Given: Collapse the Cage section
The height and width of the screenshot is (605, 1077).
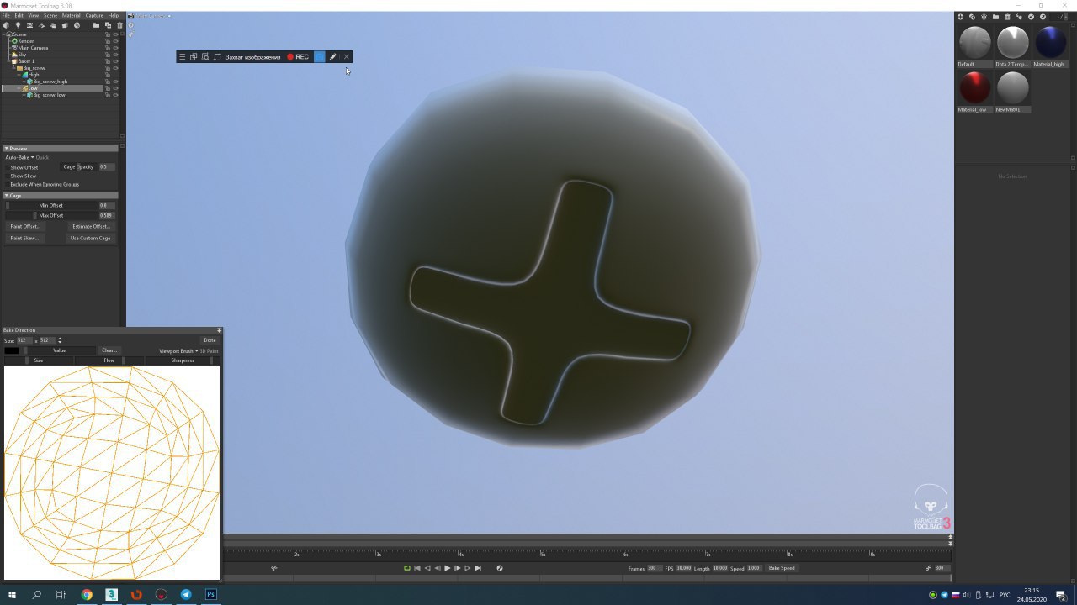Looking at the screenshot, I should [x=7, y=196].
